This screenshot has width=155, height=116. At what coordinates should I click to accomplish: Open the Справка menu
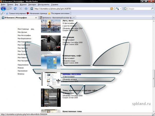pyautogui.click(x=55, y=5)
